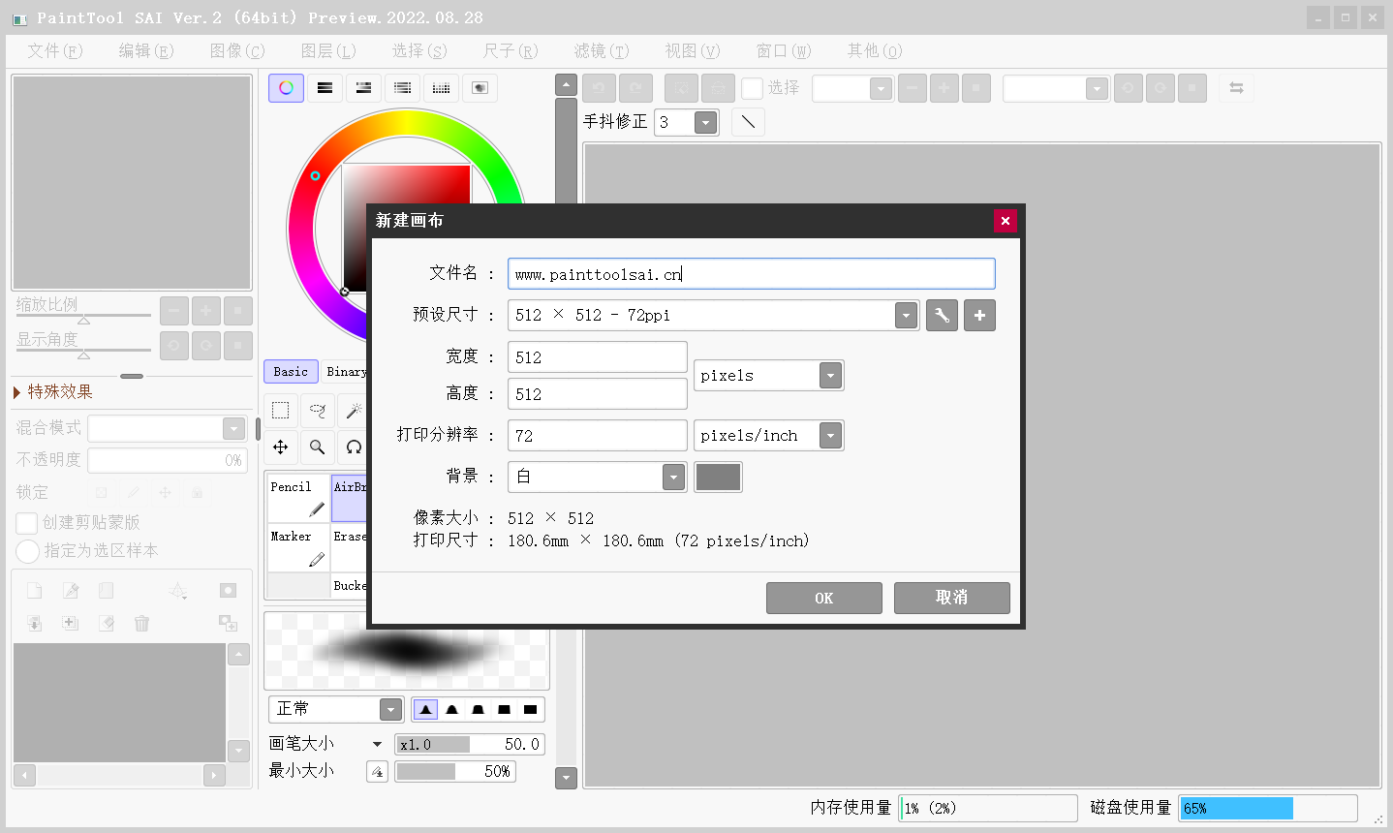Select the fourth brush edge shape
Viewport: 1393px width, 833px height.
point(504,710)
